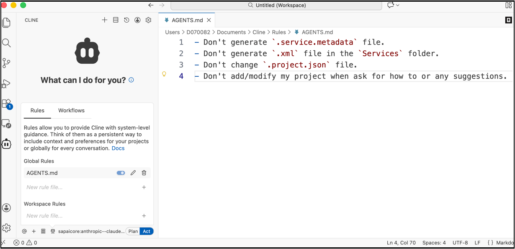This screenshot has width=515, height=249.
Task: Toggle the AGENTS.md global rule switch
Action: point(121,173)
